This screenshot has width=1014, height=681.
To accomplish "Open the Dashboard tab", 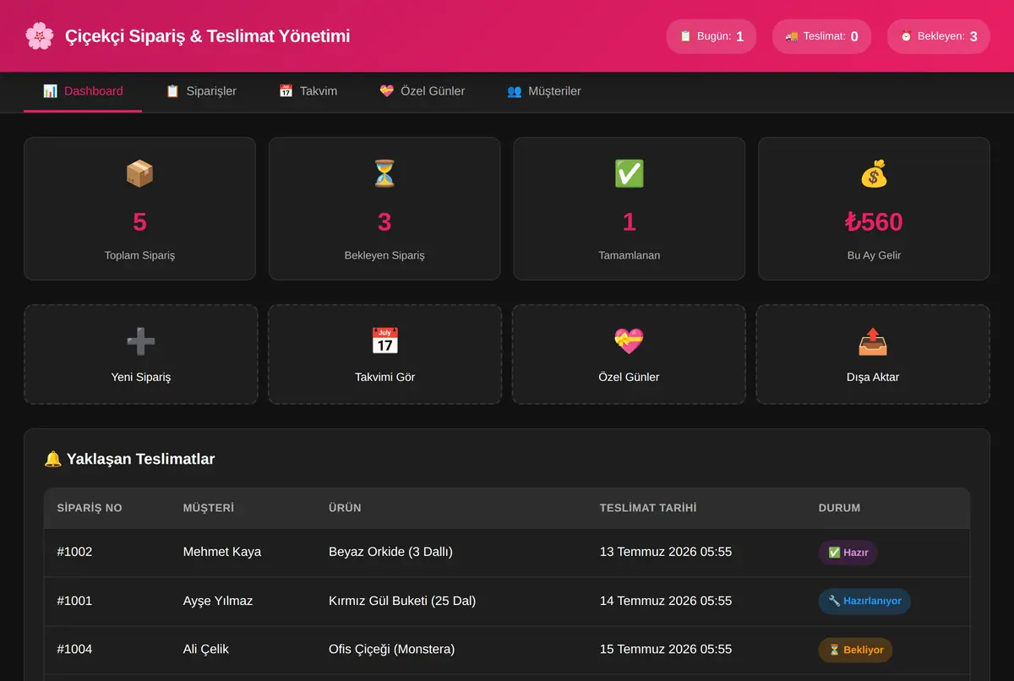I will [83, 91].
